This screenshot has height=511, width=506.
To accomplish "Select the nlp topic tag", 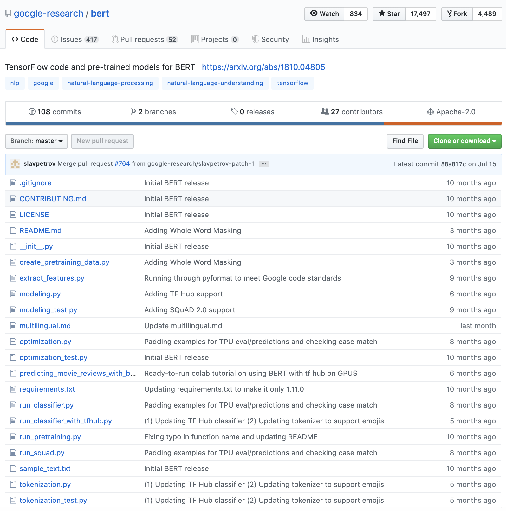I will pyautogui.click(x=15, y=83).
